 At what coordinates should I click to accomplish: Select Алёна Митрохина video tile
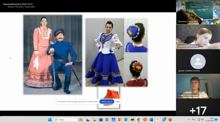pos(198,37)
